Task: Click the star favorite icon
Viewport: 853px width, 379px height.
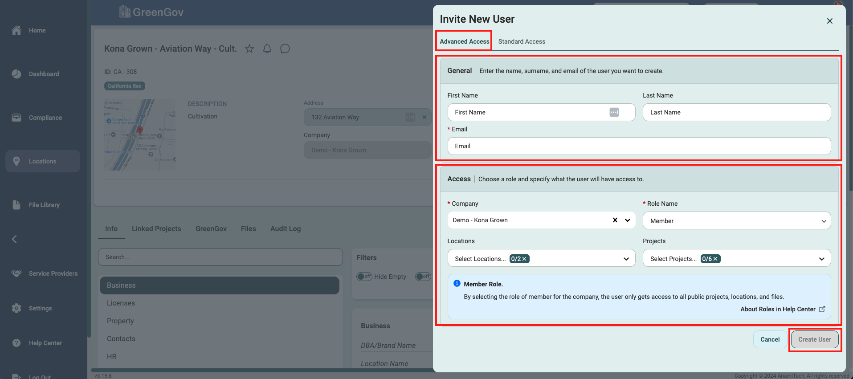Action: point(249,49)
